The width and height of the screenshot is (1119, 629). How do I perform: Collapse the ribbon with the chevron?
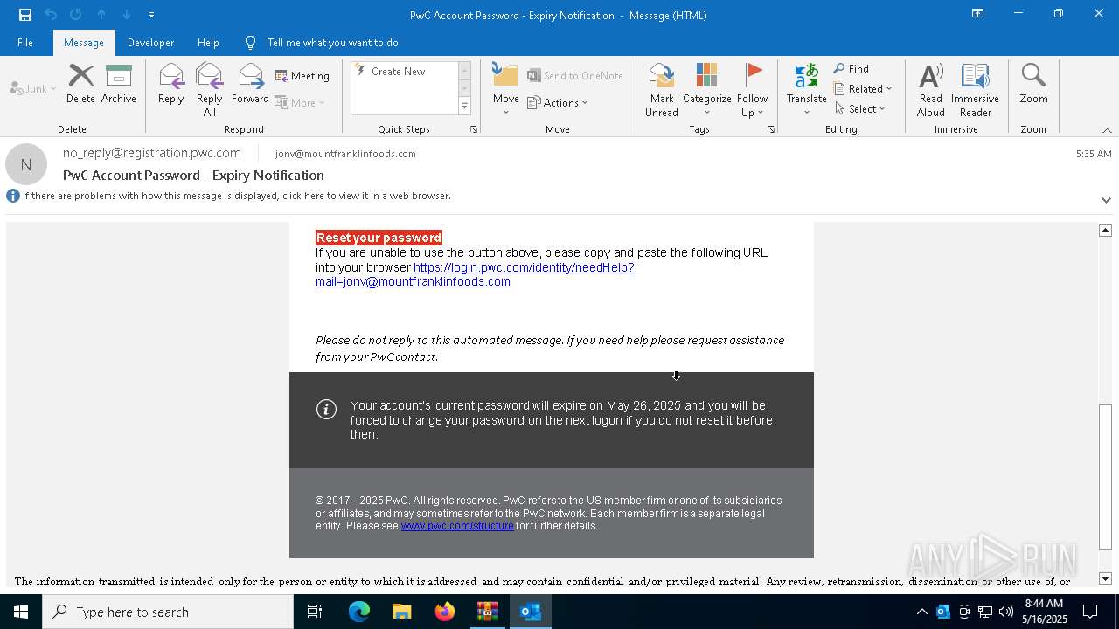pyautogui.click(x=1107, y=130)
